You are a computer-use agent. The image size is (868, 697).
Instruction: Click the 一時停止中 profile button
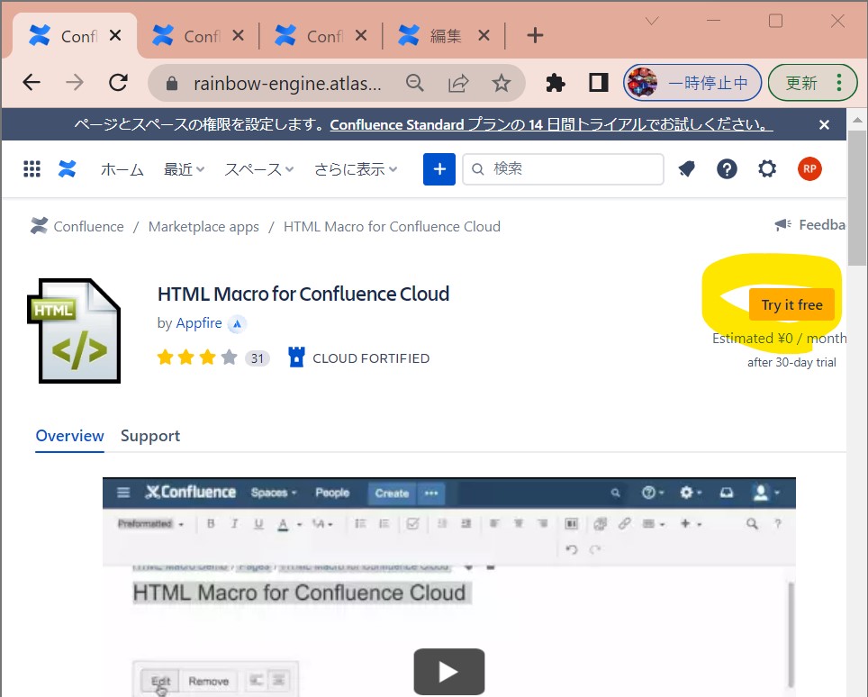point(692,83)
